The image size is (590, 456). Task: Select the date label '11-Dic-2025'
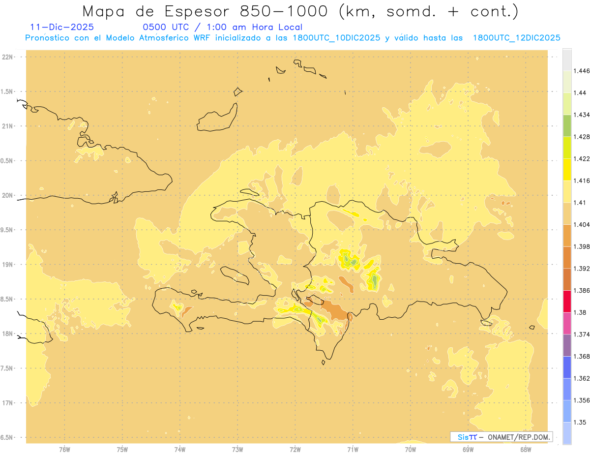pos(62,27)
